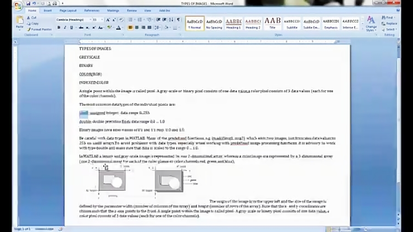This screenshot has height=232, width=413.
Task: Enable center text alignment
Action: click(137, 28)
